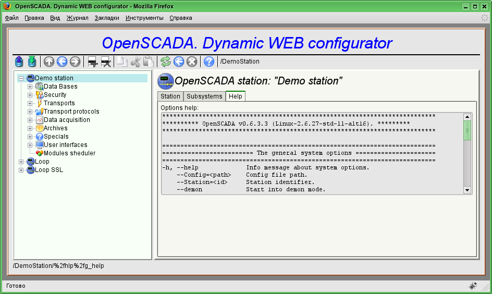This screenshot has height=294, width=492.
Task: Select Demo station in the tree
Action: [x=54, y=78]
